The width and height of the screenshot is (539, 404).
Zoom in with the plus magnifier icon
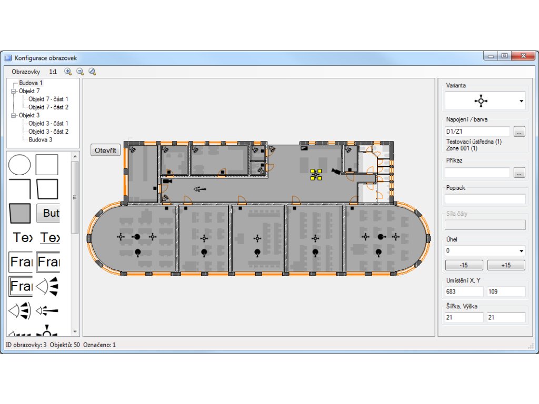click(68, 72)
